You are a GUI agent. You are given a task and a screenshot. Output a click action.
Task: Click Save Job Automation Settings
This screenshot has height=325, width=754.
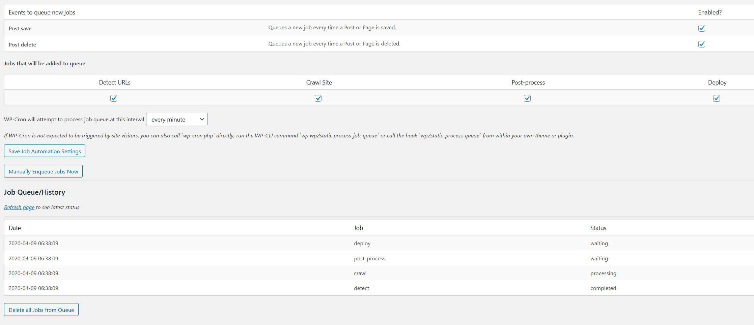44,151
